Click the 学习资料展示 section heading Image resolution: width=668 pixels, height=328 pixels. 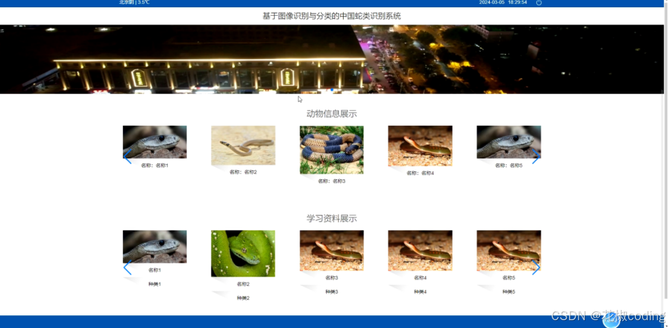tap(332, 218)
